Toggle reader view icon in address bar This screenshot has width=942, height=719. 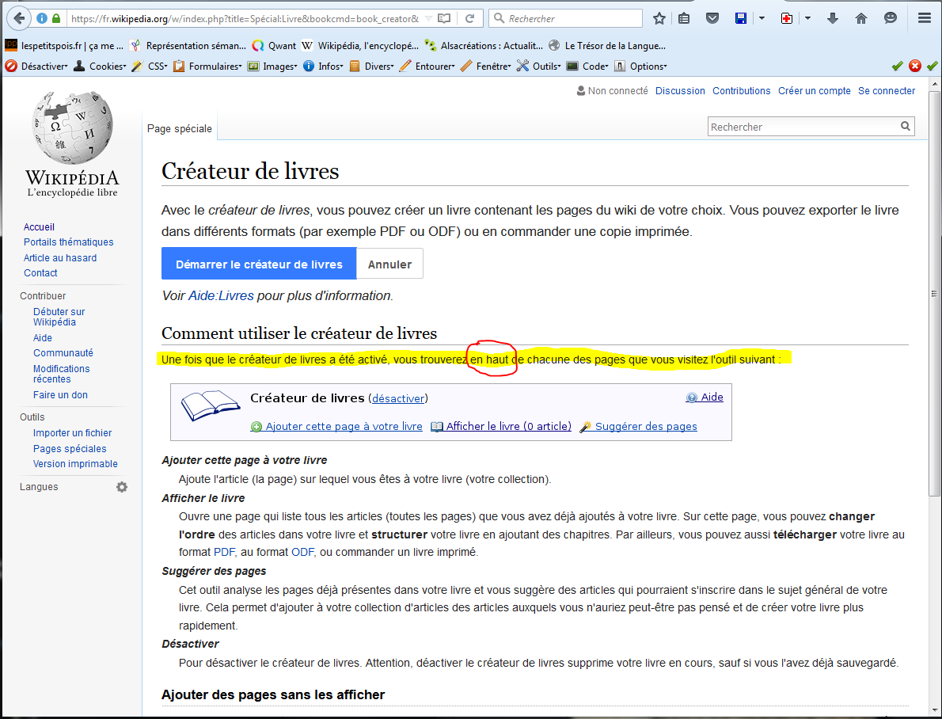(x=445, y=18)
